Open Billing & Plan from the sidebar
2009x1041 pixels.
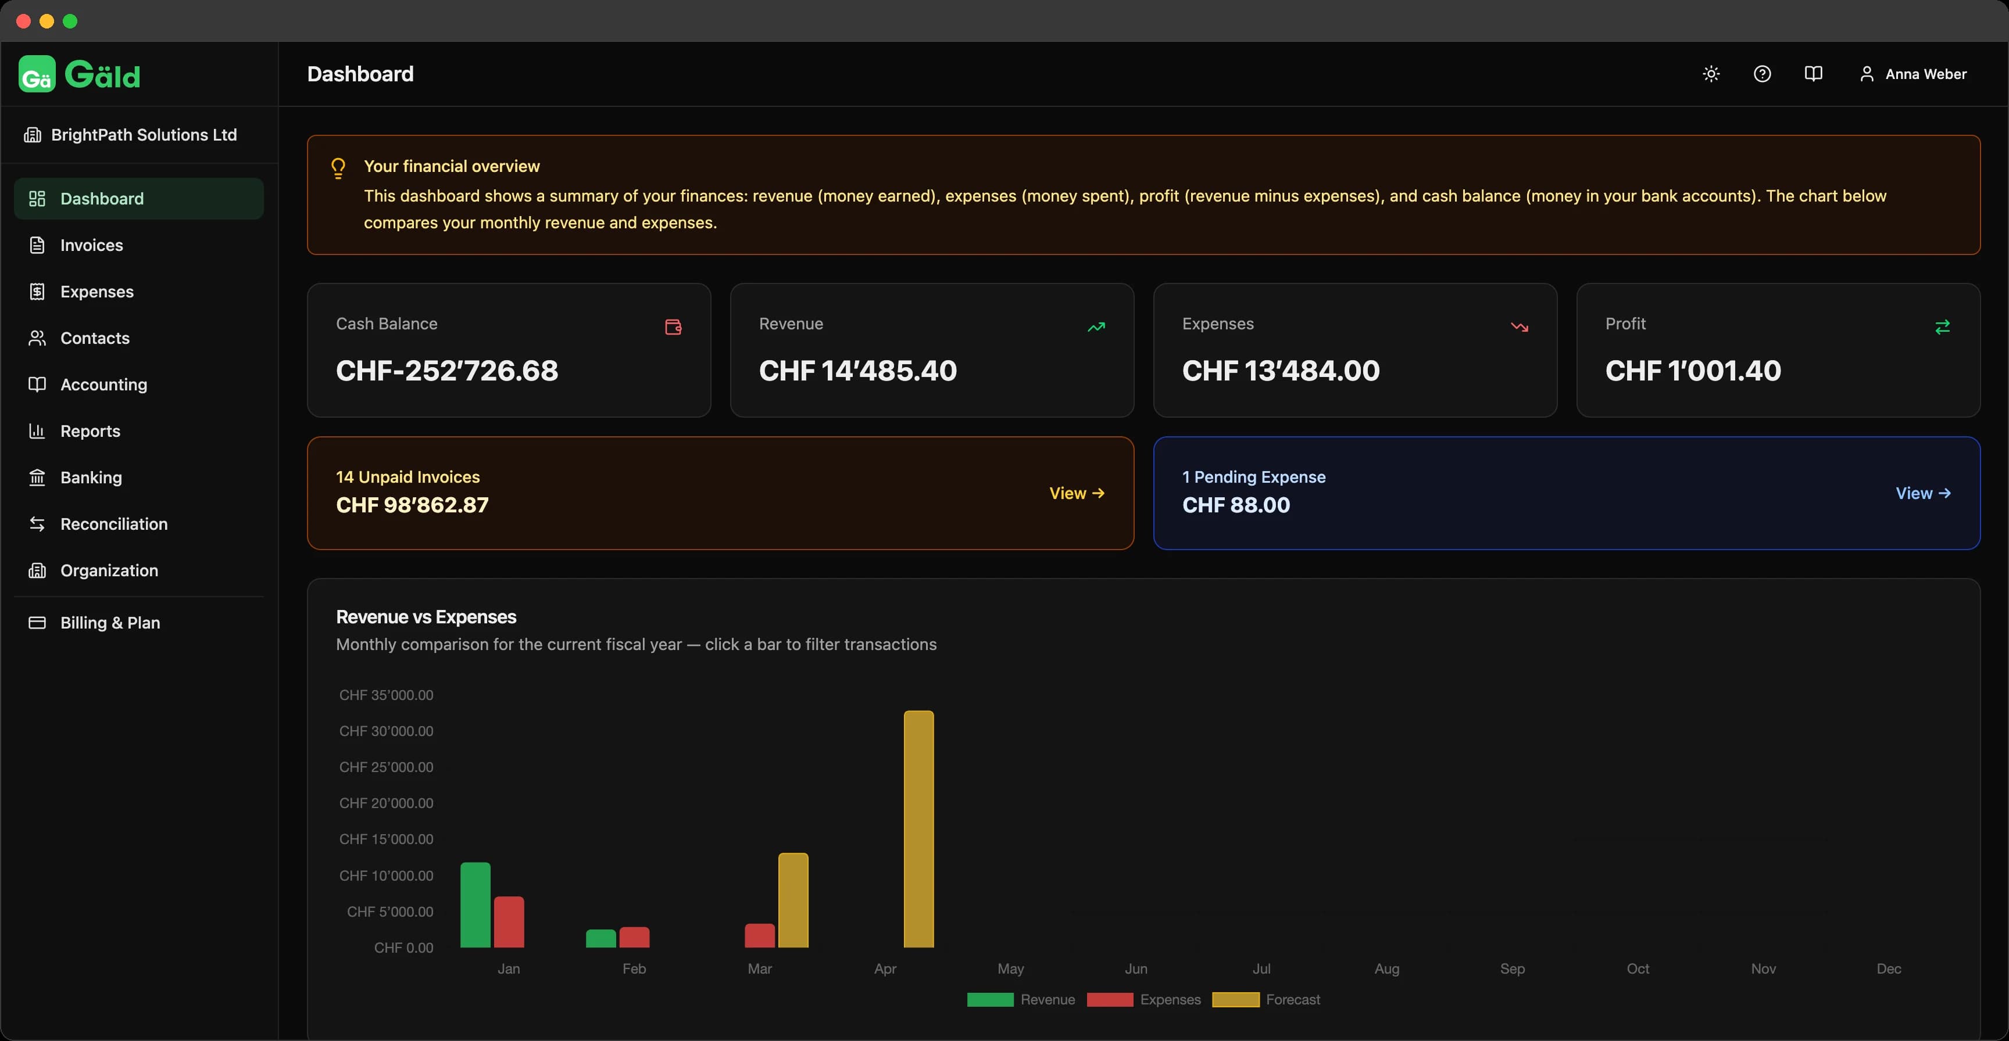(110, 623)
